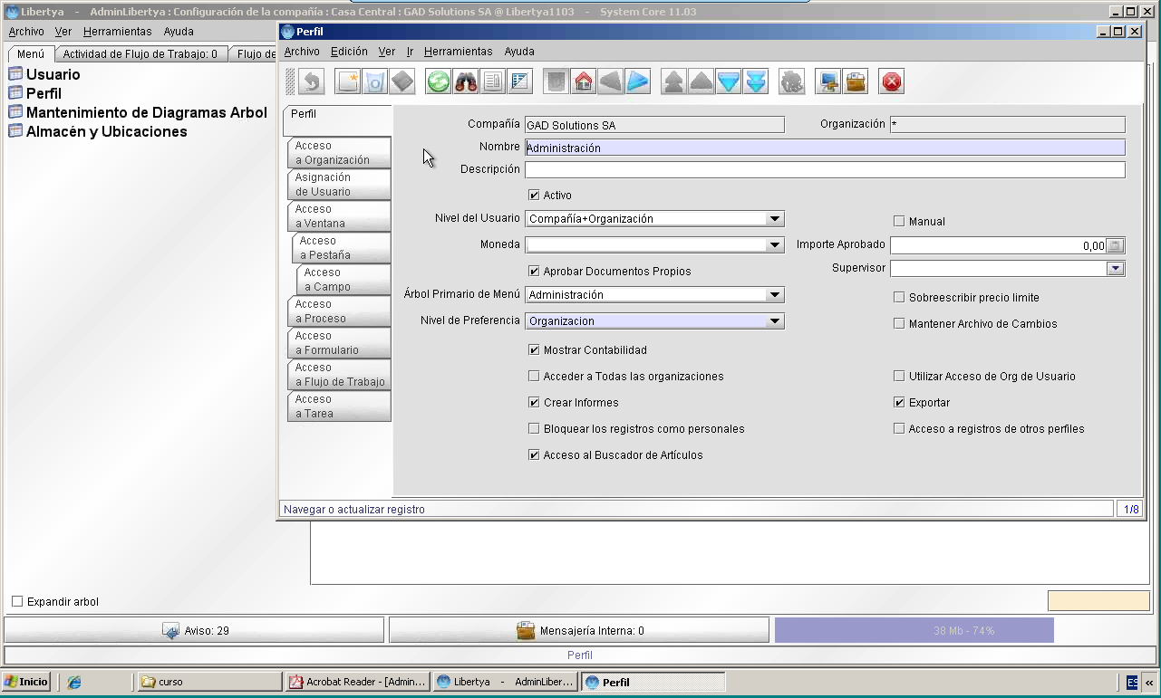Image resolution: width=1161 pixels, height=698 pixels.
Task: Click the red exit icon in toolbar
Action: point(892,81)
